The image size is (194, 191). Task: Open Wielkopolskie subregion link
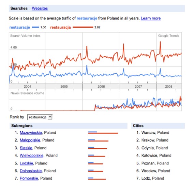coord(32,156)
